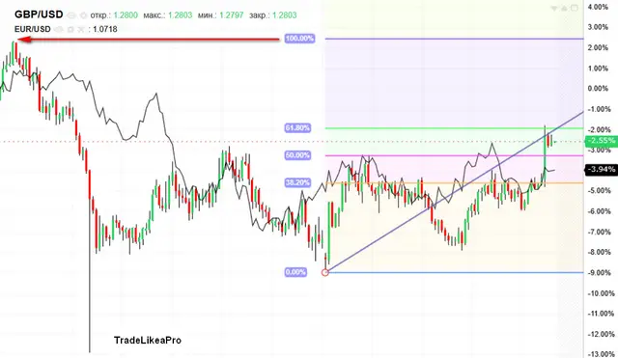Select the GBP/USD symbol title
The width and height of the screenshot is (618, 358).
39,14
